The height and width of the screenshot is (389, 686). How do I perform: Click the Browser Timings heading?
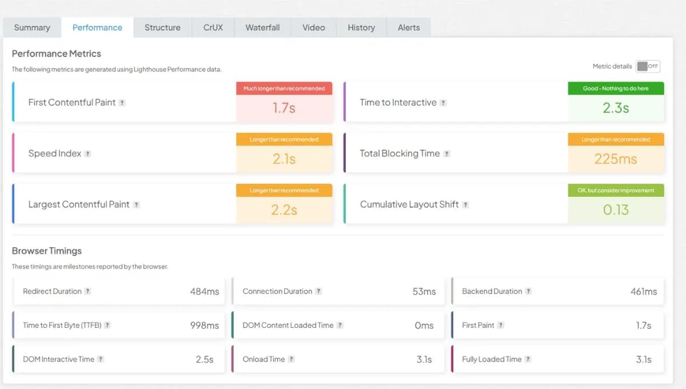[47, 251]
